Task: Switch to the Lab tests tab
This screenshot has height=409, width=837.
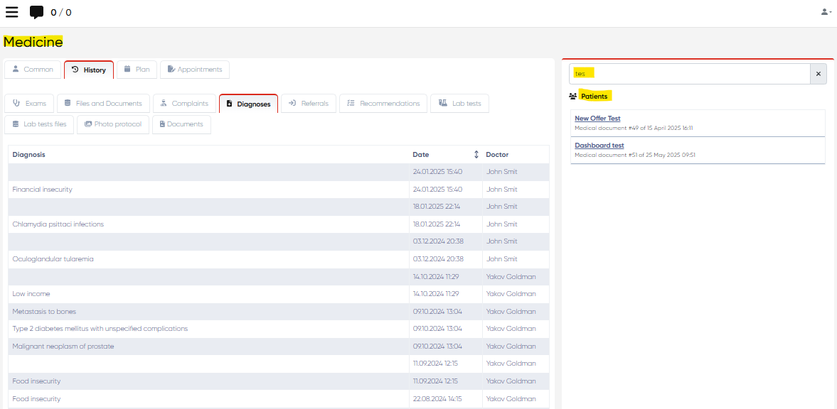Action: click(x=459, y=104)
